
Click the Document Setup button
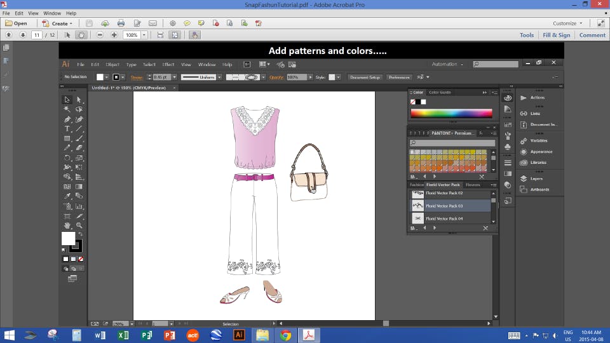(365, 77)
